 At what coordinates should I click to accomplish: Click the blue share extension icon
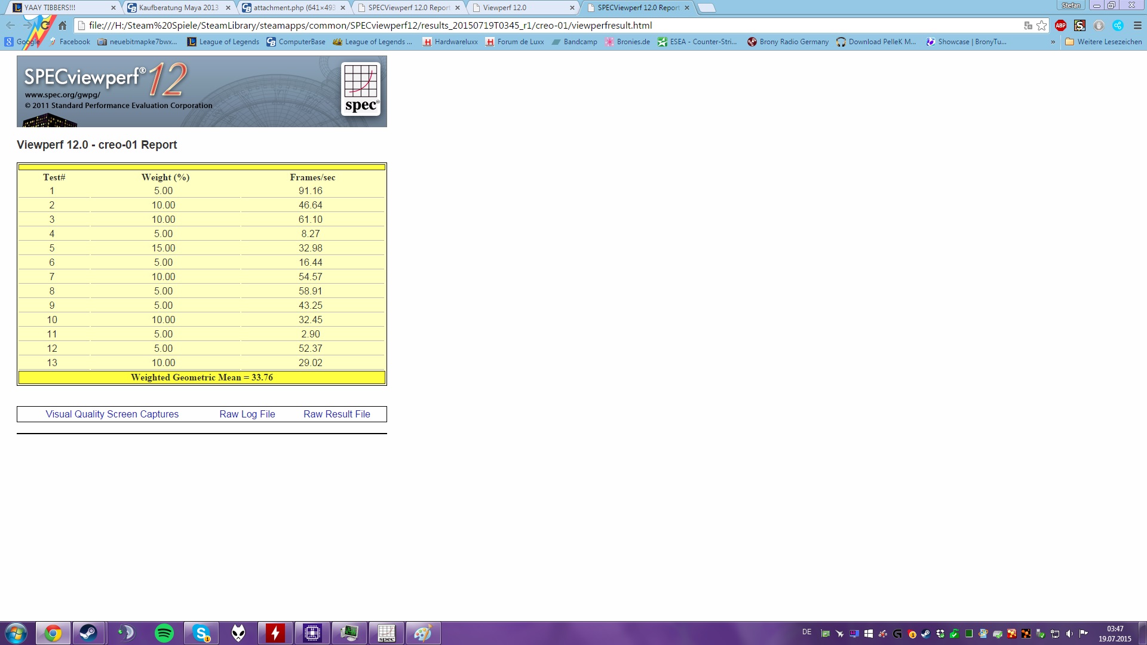pos(1118,25)
